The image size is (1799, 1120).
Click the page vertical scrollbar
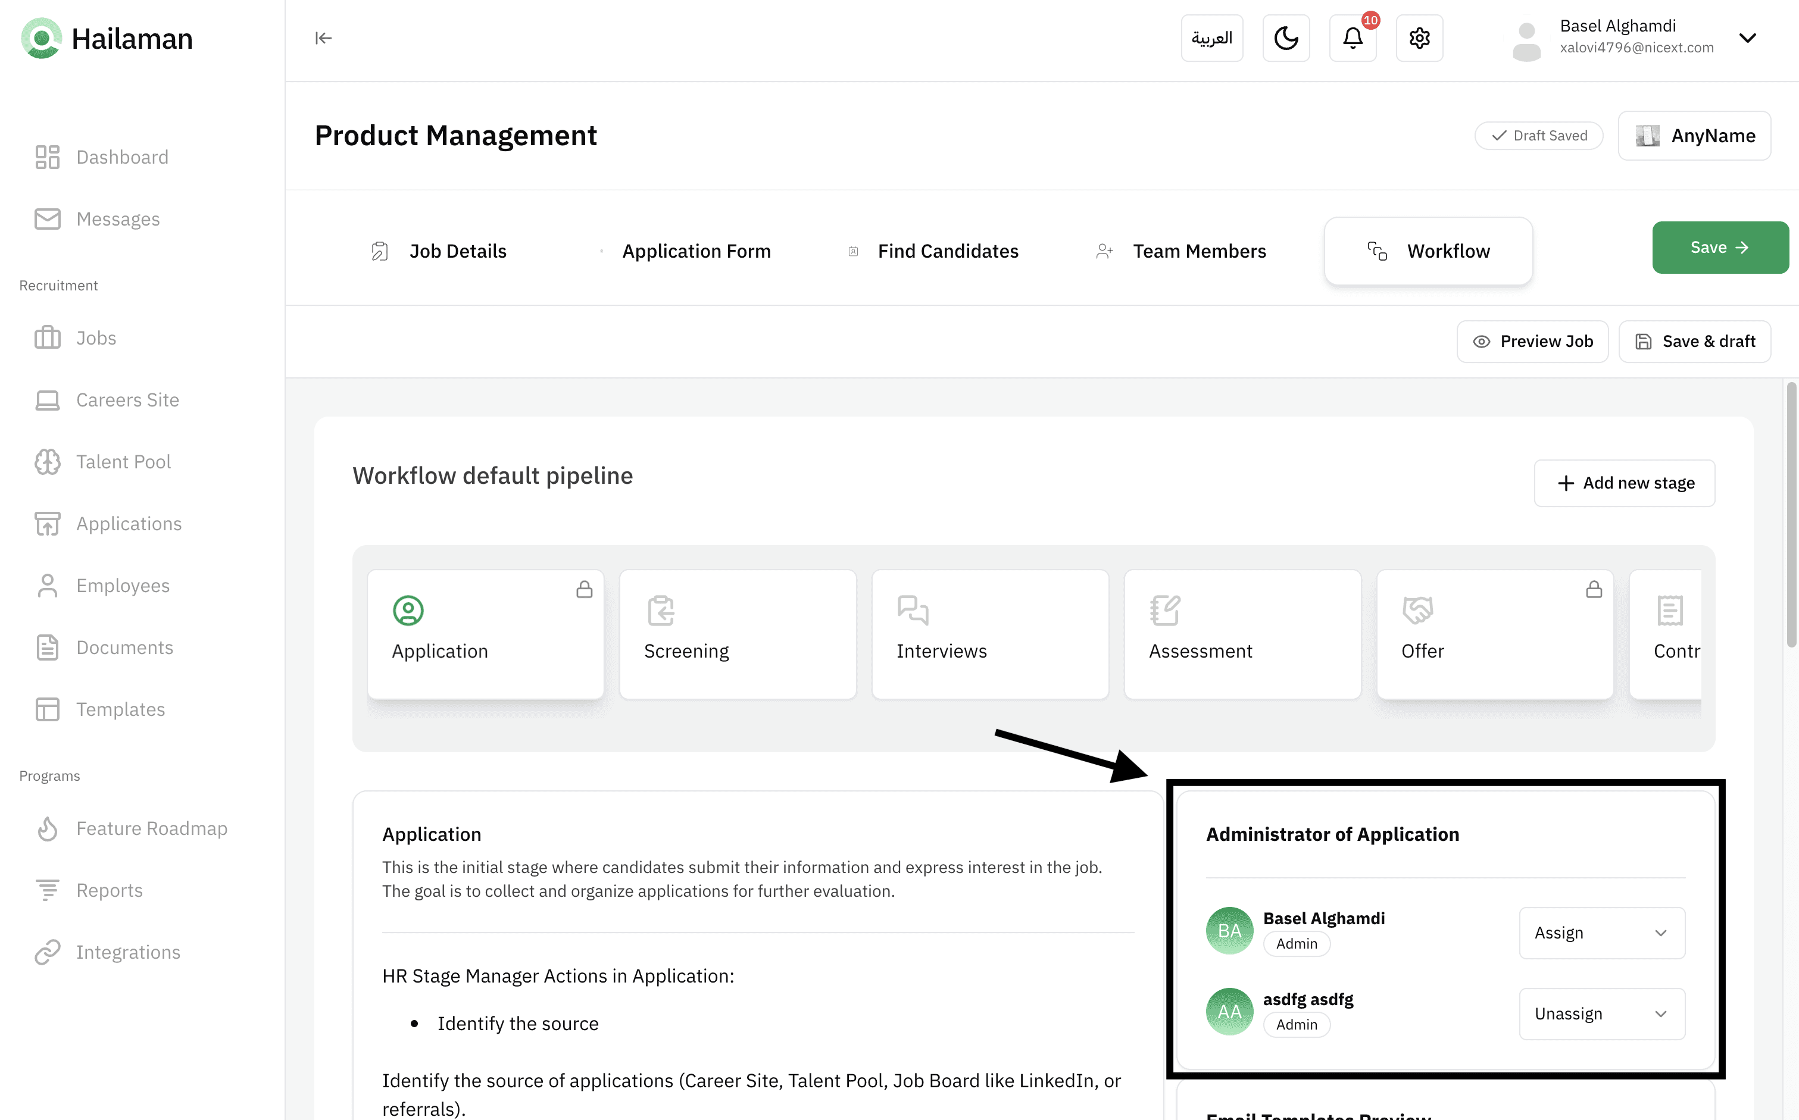[x=1791, y=515]
